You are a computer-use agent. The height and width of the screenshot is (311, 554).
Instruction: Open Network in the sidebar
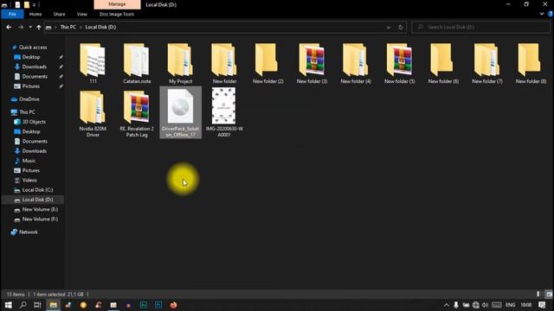[x=29, y=232]
